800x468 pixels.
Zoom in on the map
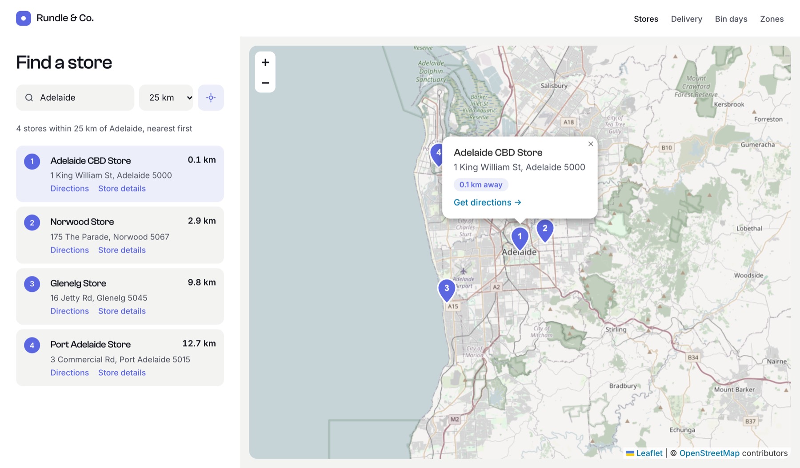(x=265, y=63)
